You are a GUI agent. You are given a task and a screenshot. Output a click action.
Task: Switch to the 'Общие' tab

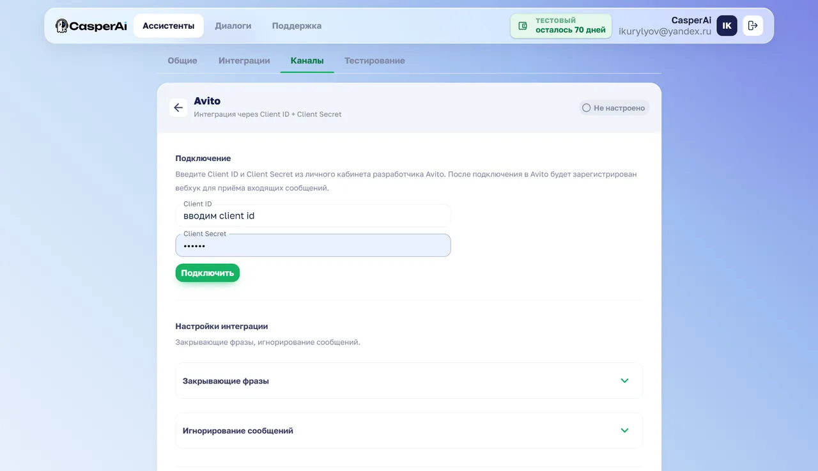point(182,61)
